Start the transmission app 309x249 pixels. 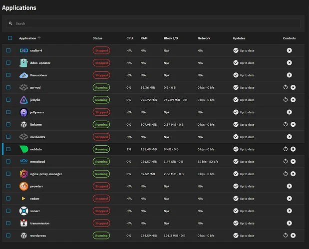(x=289, y=223)
